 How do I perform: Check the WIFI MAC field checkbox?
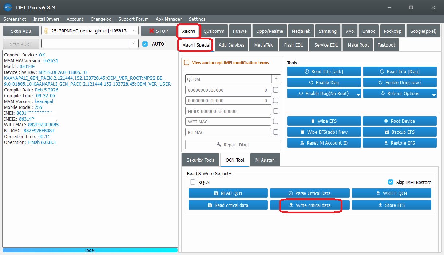click(x=276, y=122)
